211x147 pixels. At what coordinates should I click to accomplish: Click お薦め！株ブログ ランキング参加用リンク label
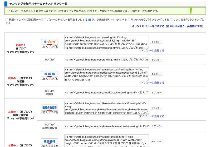pyautogui.click(x=21, y=49)
